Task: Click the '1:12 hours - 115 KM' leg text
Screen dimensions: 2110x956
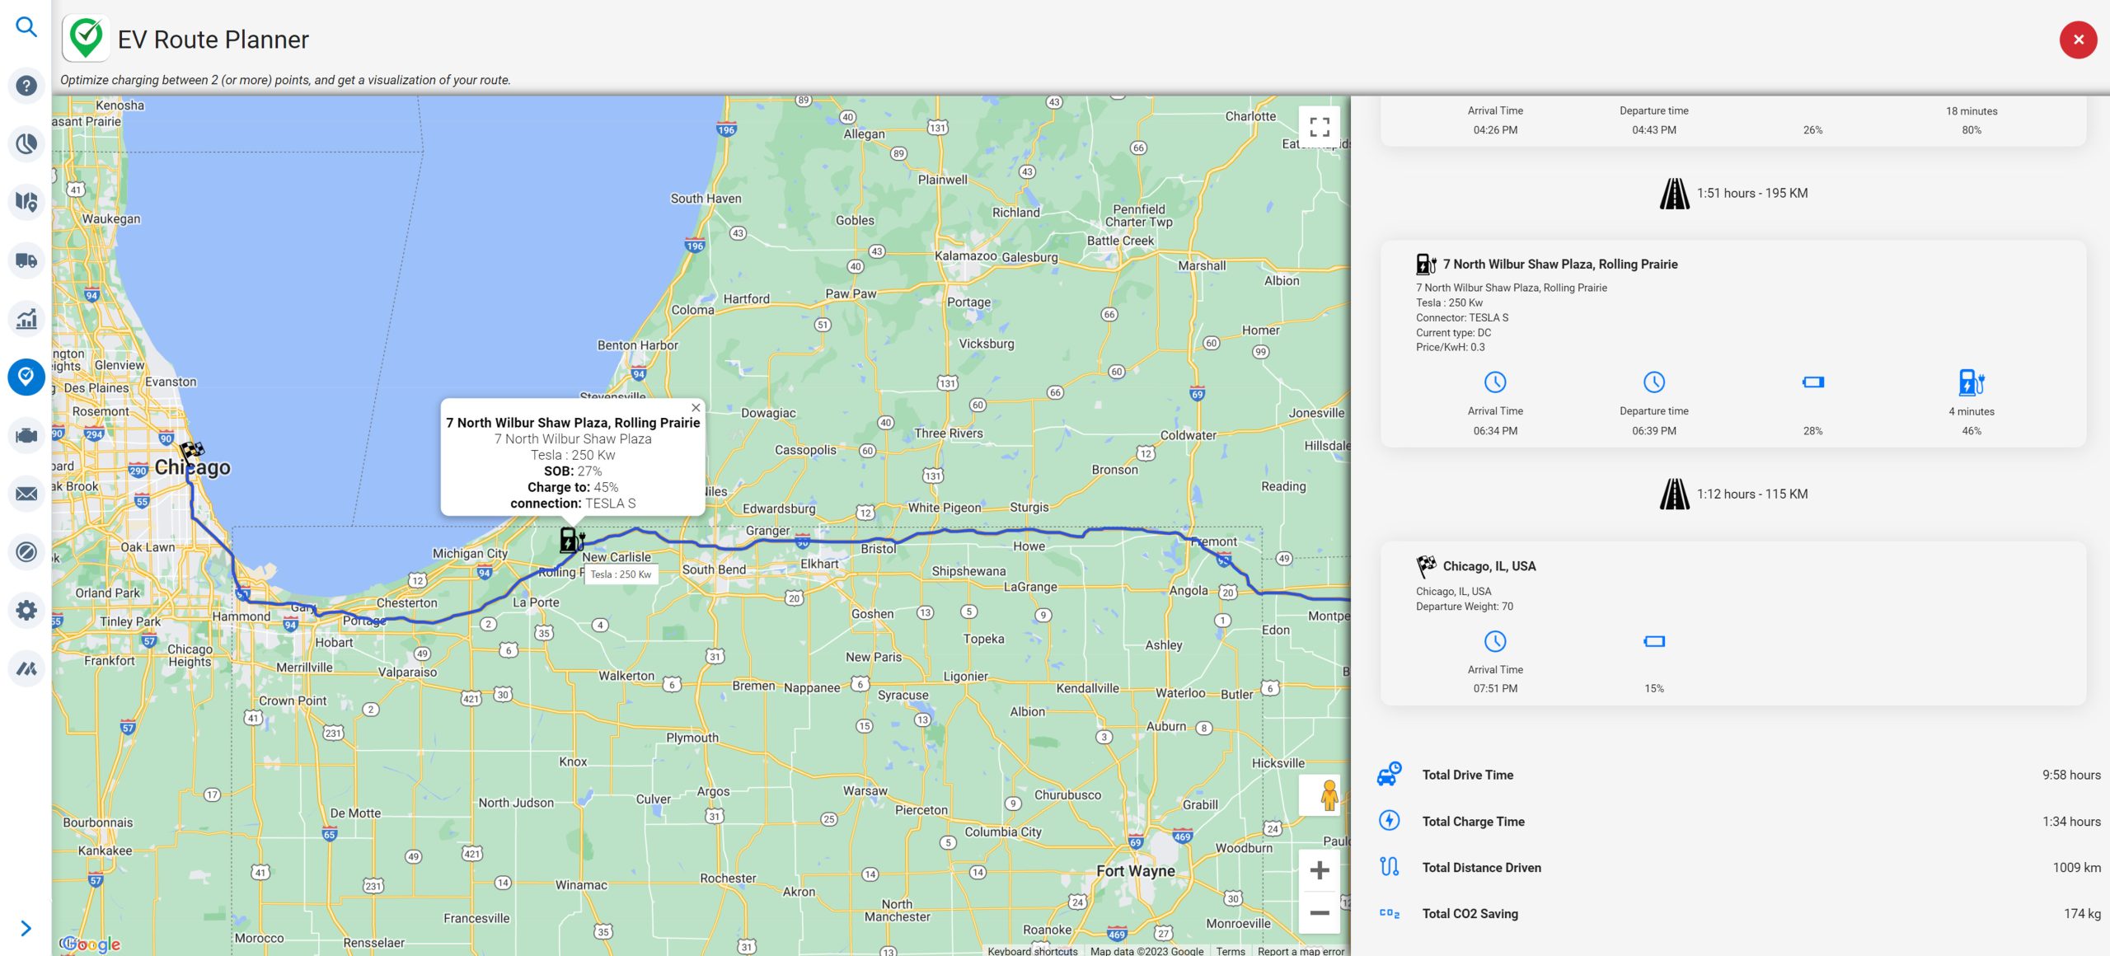Action: pos(1751,494)
